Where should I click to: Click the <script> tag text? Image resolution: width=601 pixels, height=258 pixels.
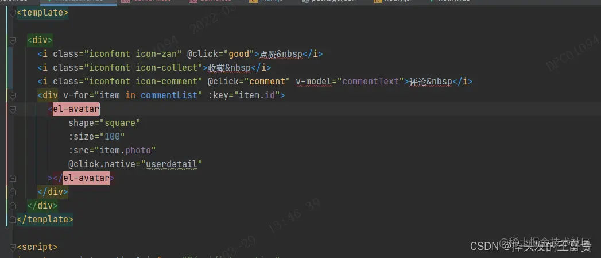37,247
